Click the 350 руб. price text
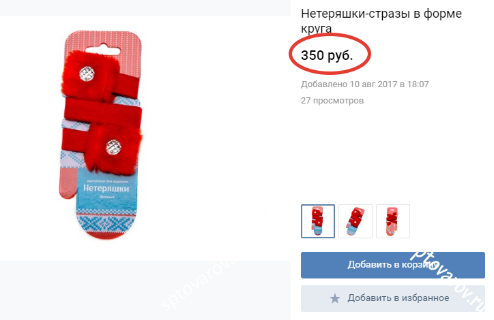 327,55
